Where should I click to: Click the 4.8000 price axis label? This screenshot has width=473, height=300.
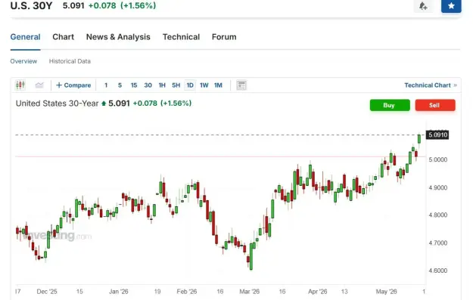click(437, 215)
